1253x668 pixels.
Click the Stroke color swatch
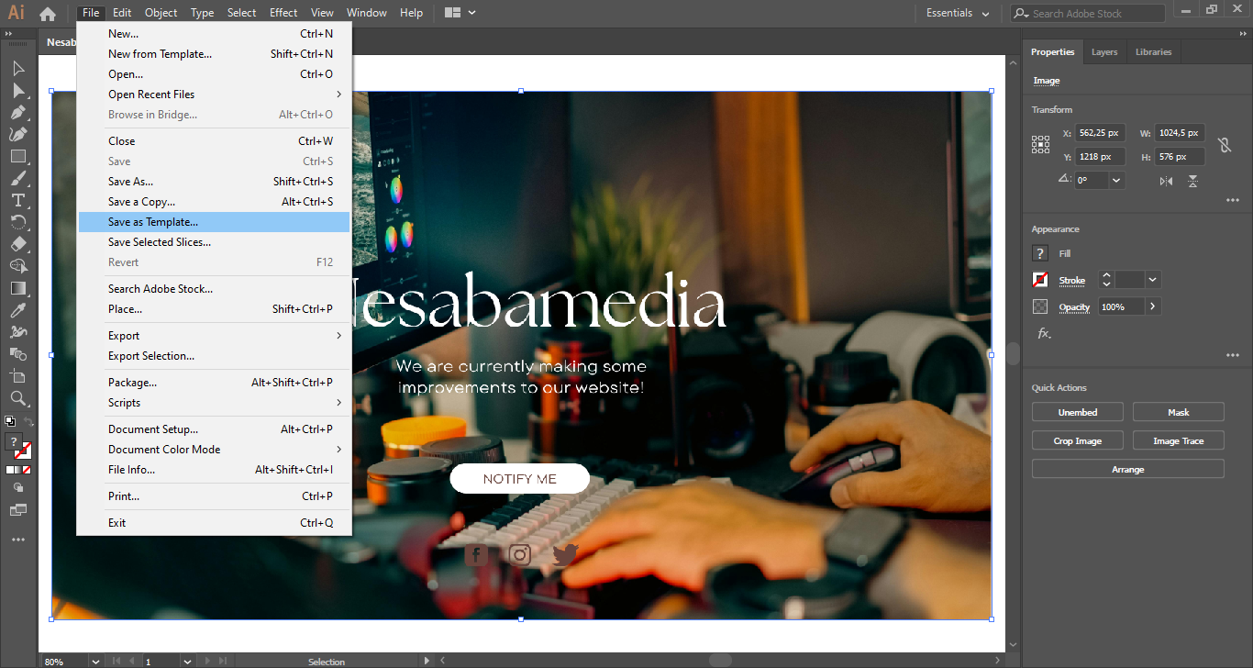(1040, 280)
